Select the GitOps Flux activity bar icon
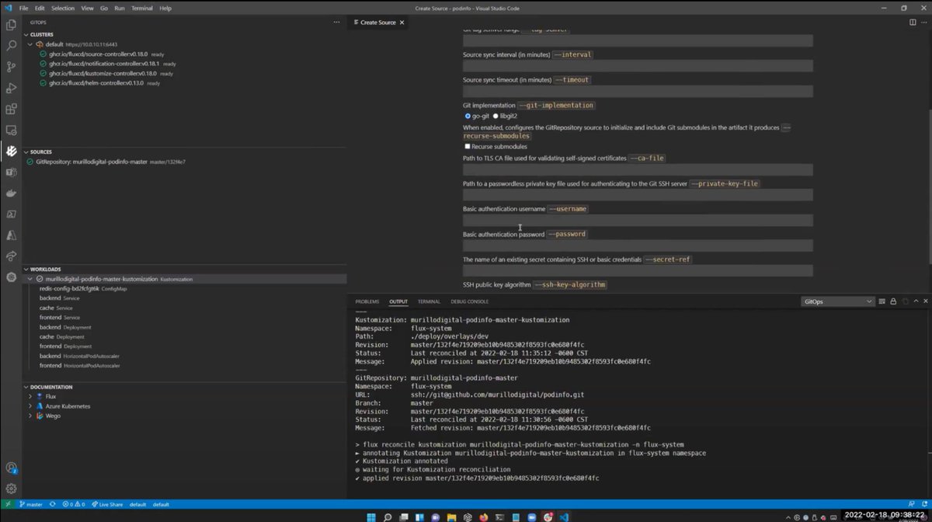This screenshot has height=522, width=932. [x=11, y=151]
